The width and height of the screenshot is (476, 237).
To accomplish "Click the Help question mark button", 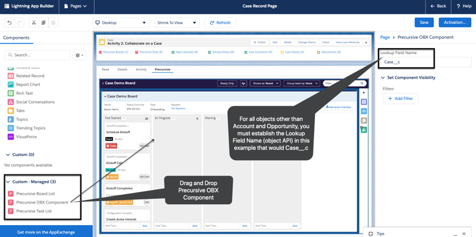I will [464, 6].
